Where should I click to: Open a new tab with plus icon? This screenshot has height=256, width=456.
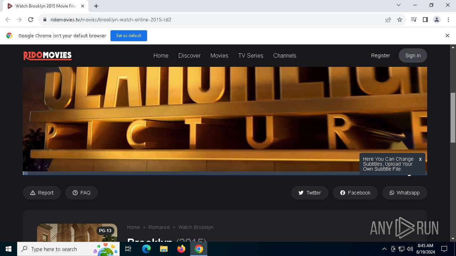tap(96, 6)
